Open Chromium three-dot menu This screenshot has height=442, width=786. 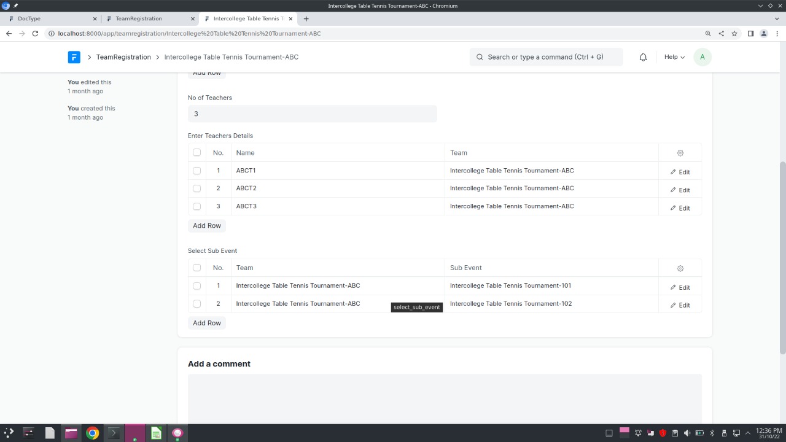click(x=777, y=34)
